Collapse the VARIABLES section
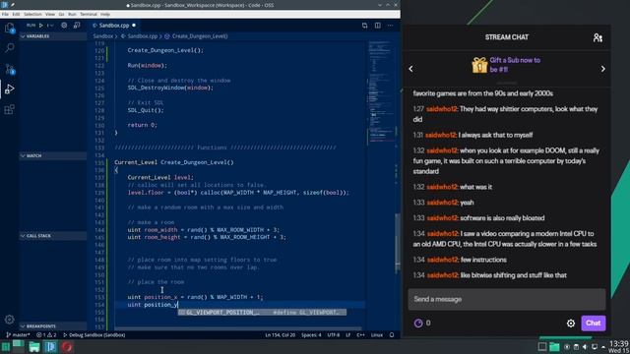 pyautogui.click(x=52, y=36)
